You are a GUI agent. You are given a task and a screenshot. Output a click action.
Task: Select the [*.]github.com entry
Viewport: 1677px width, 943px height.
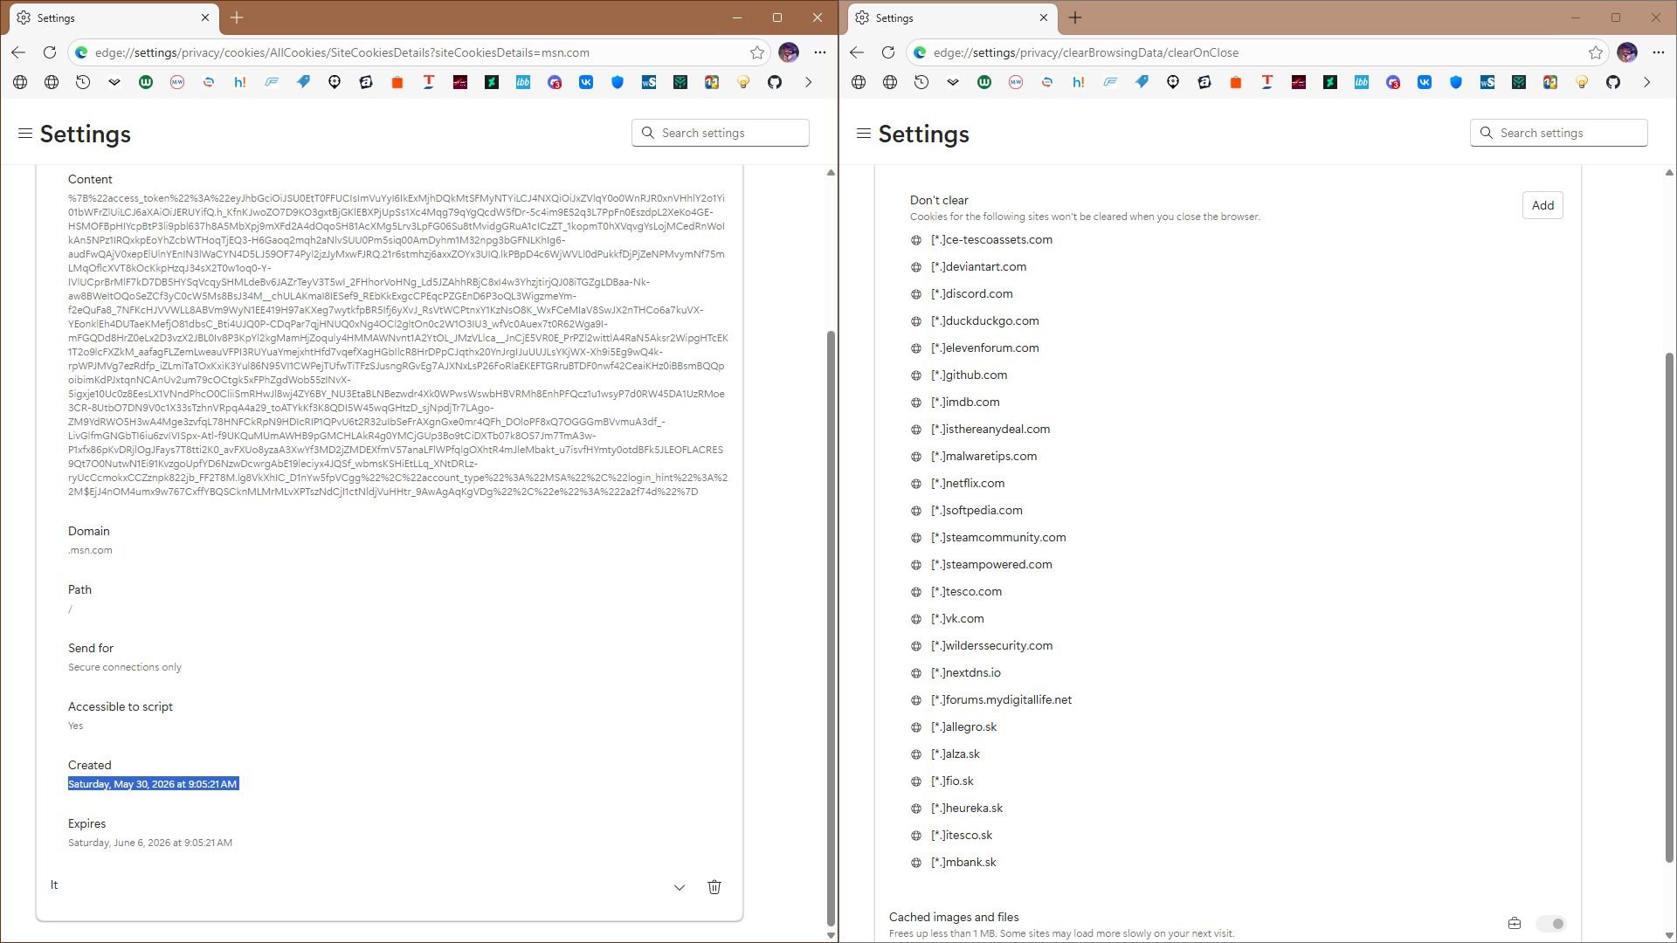coord(969,375)
